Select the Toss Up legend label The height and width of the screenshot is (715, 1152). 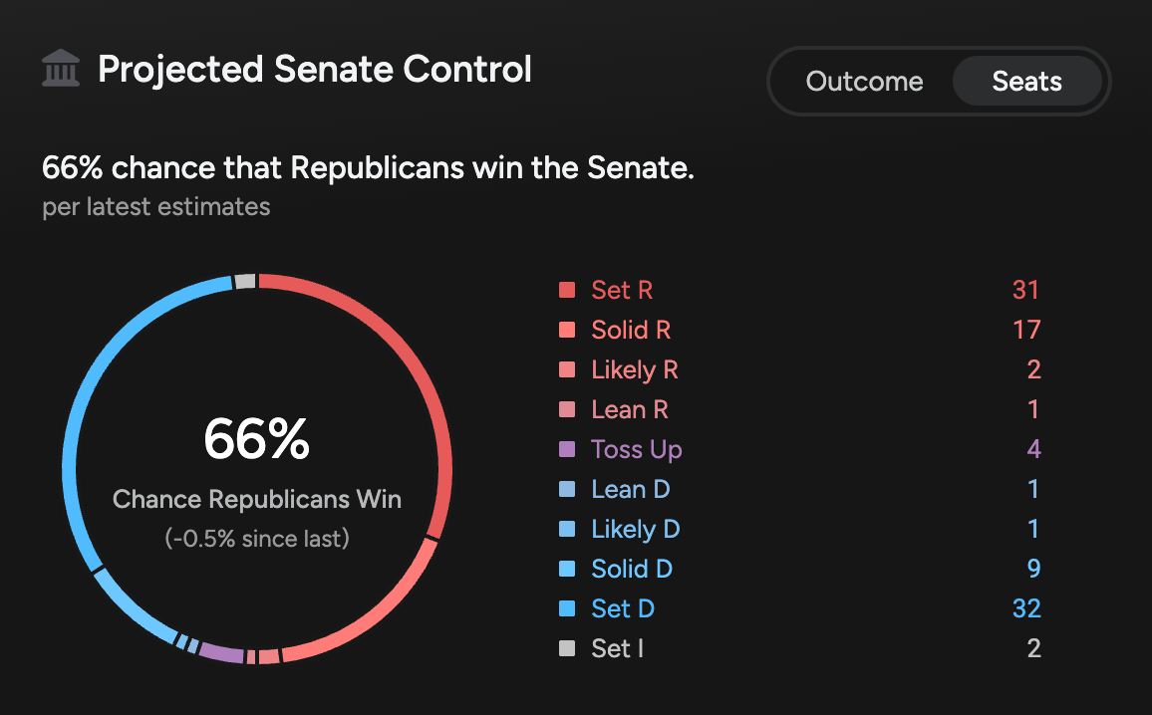(x=636, y=449)
